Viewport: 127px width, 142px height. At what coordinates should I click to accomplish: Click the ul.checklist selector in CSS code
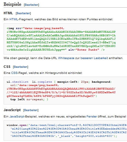(x=18, y=82)
